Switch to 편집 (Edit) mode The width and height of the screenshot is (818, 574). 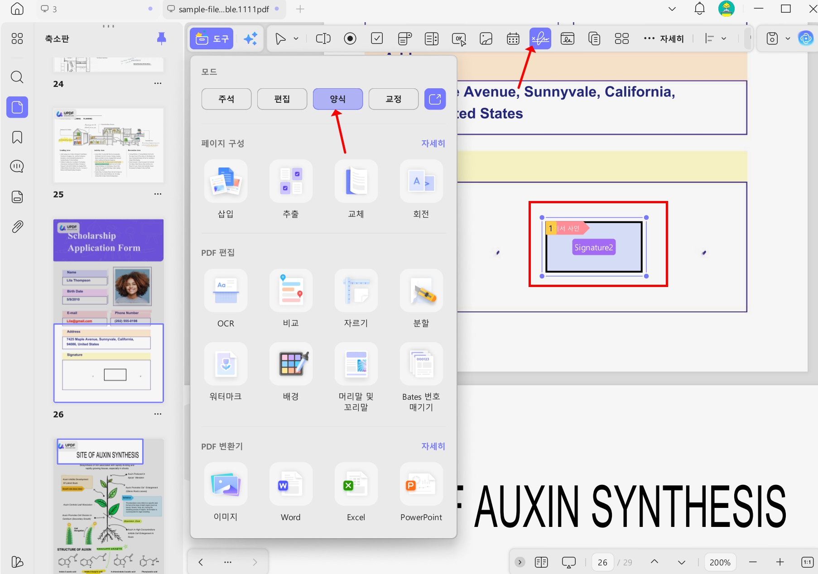[282, 99]
